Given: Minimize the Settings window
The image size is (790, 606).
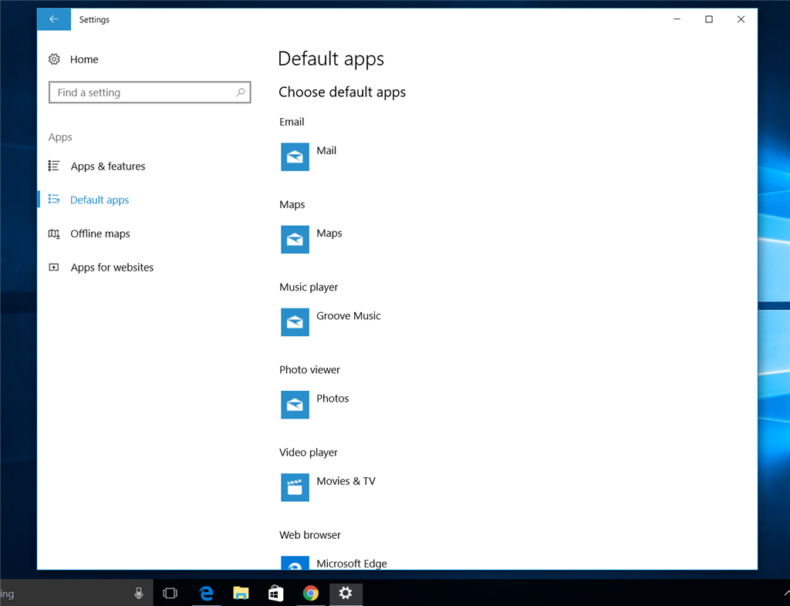Looking at the screenshot, I should (677, 19).
